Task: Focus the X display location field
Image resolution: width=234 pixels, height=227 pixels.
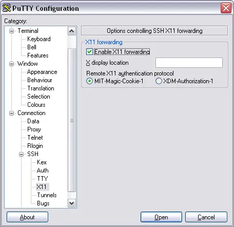Action: pyautogui.click(x=189, y=63)
